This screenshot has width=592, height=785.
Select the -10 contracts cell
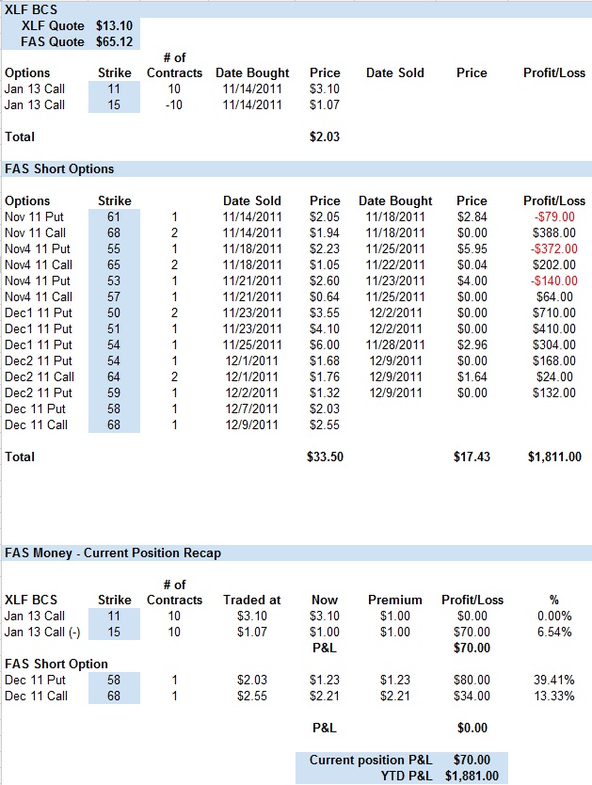[x=175, y=104]
